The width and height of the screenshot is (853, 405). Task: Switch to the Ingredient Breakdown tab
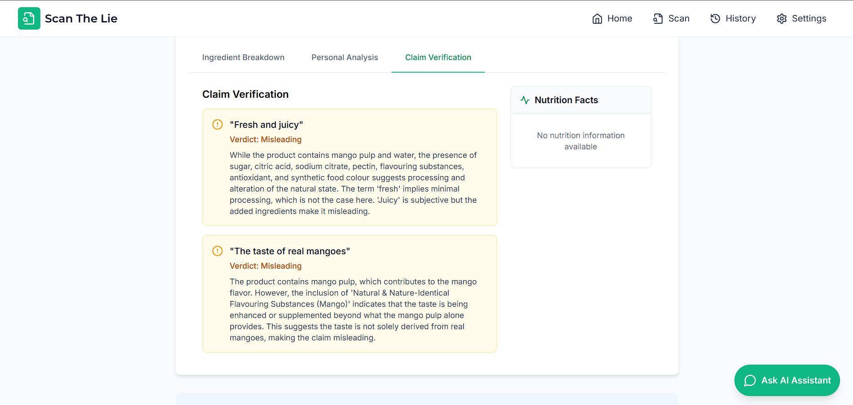pos(243,57)
